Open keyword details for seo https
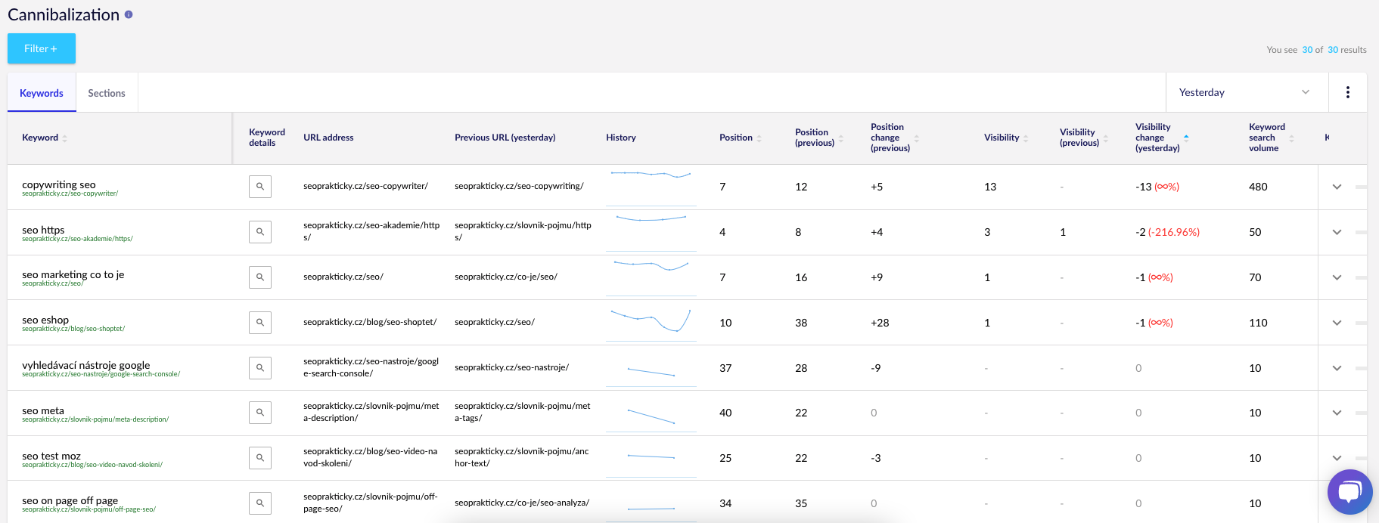 tap(260, 232)
